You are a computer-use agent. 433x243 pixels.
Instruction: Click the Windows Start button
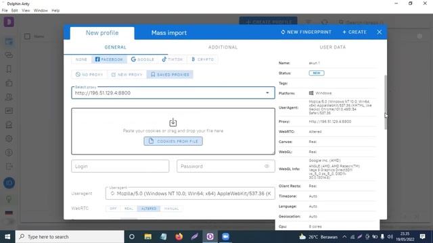pyautogui.click(x=7, y=237)
